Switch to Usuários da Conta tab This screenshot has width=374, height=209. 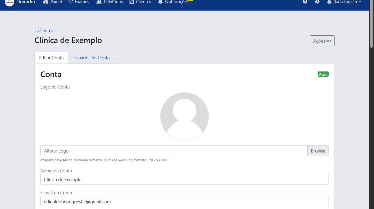tap(91, 58)
